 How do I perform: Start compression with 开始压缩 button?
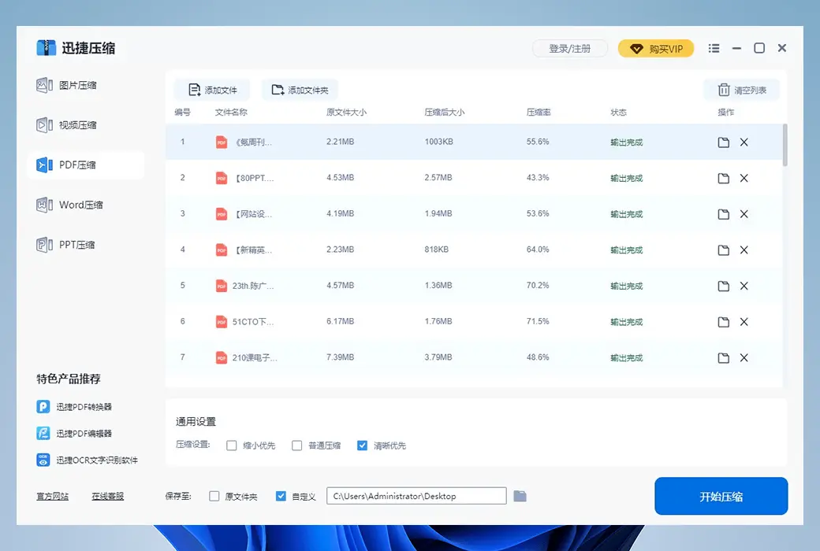click(x=721, y=496)
